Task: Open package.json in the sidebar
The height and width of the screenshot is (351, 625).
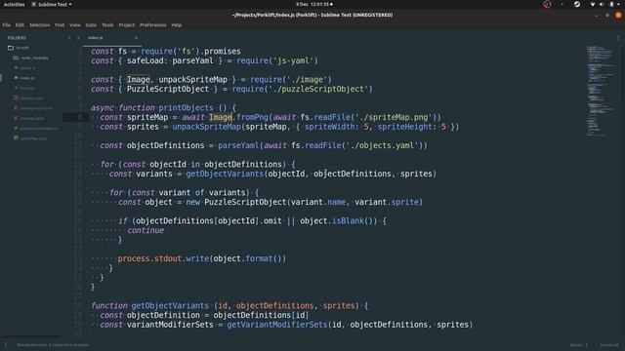Action: [32, 118]
